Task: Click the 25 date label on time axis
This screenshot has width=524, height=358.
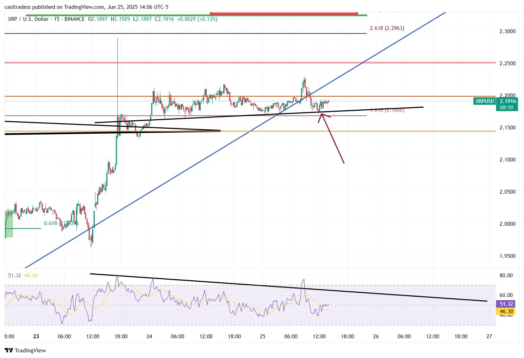Action: 263,336
